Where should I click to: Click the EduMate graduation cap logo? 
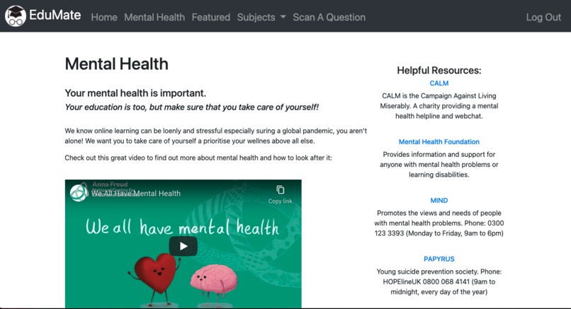[x=16, y=16]
